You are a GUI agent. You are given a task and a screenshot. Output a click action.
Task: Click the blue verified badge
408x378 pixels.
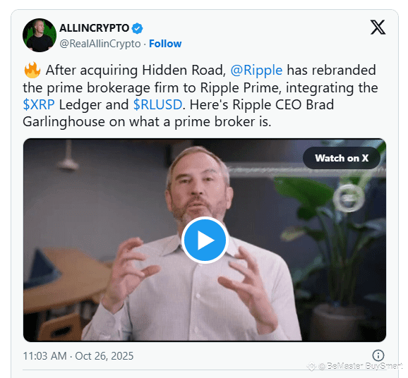pyautogui.click(x=137, y=28)
